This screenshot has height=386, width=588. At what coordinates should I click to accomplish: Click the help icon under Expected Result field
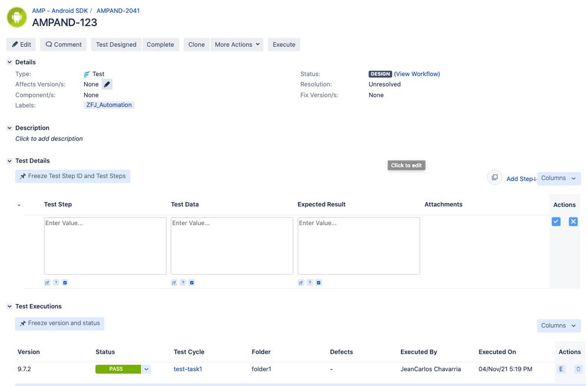(x=310, y=282)
